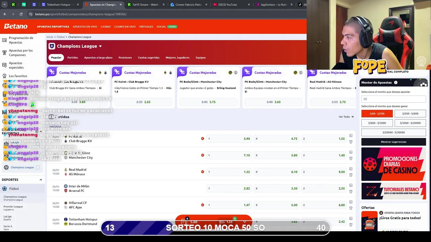Image resolution: width=431 pixels, height=242 pixels.
Task: Toggle odds 9.50 for AS Mónaco win
Action: 324,172
